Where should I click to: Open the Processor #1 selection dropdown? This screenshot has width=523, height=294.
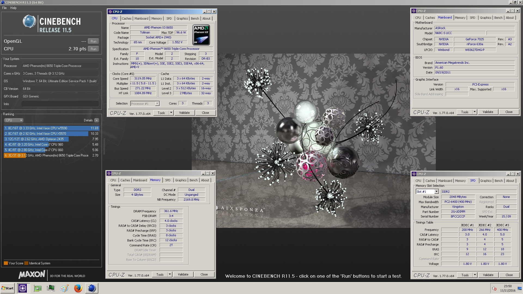click(157, 104)
